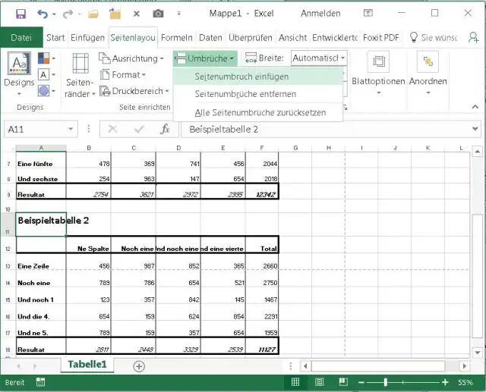Open the Breite width dropdown
The image size is (486, 392).
(319, 58)
